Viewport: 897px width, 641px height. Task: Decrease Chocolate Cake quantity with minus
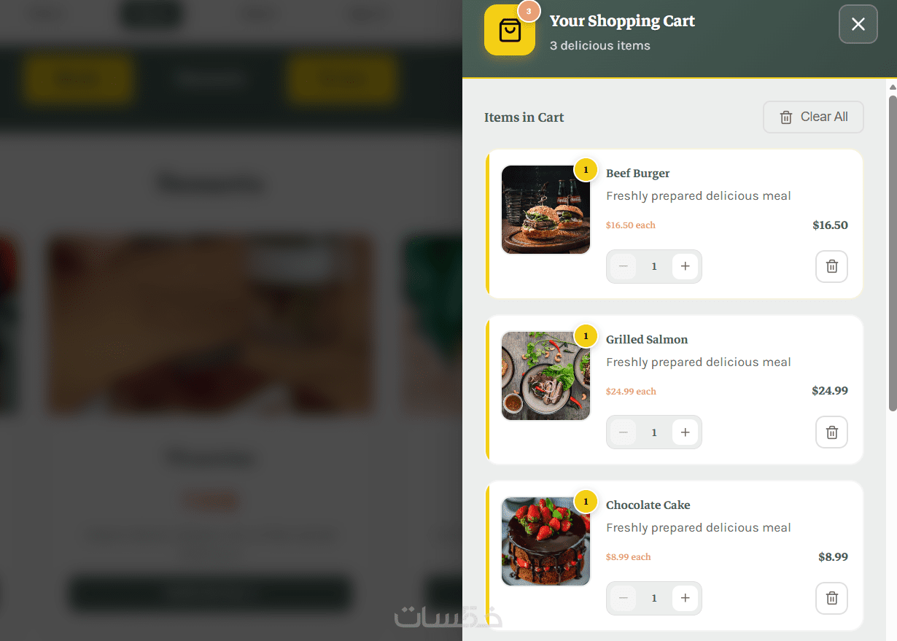coord(623,598)
